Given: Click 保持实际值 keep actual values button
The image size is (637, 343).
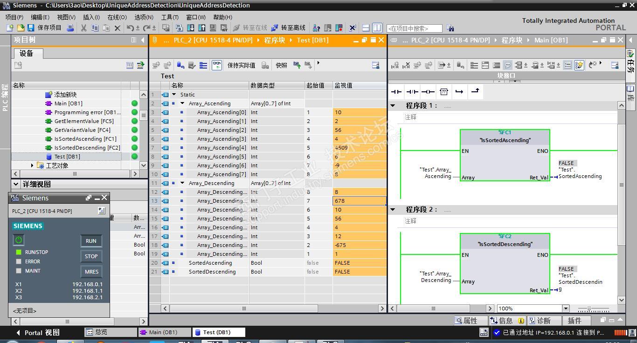Looking at the screenshot, I should [242, 65].
